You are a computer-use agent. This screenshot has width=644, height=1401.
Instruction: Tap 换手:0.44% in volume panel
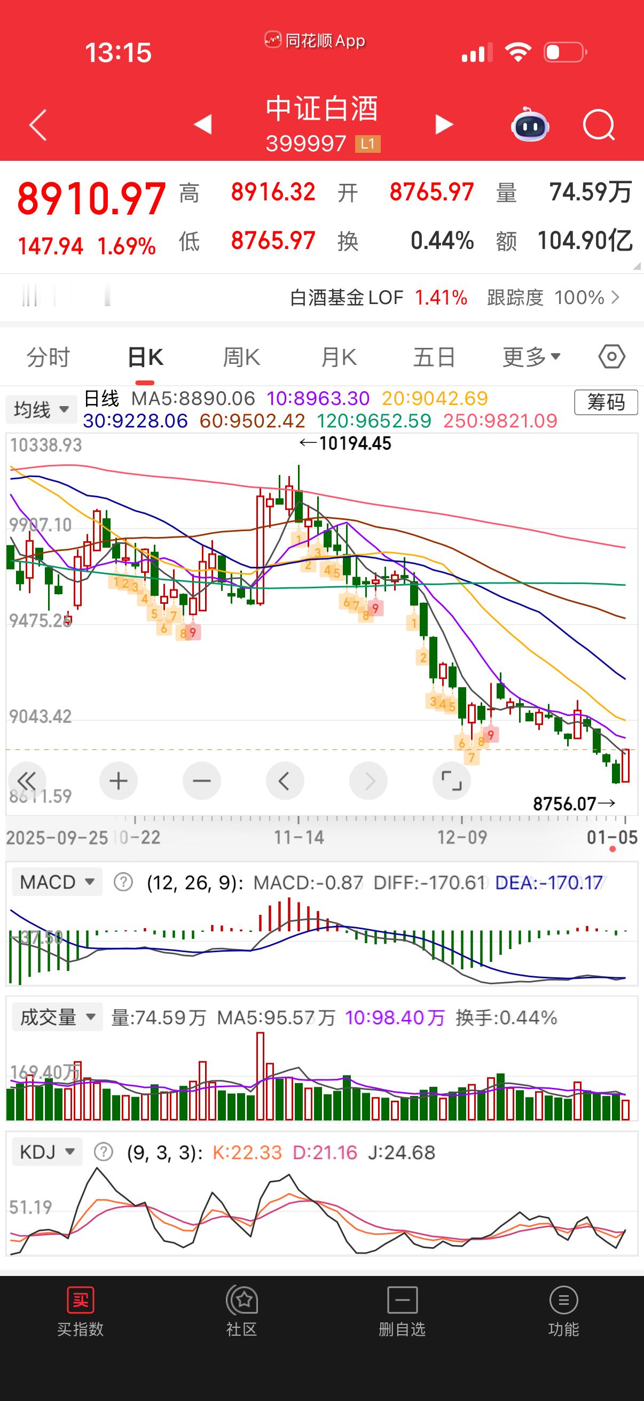pos(507,1017)
